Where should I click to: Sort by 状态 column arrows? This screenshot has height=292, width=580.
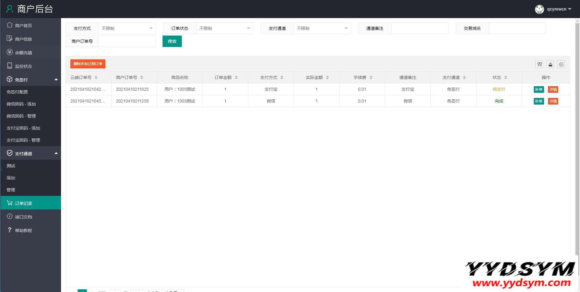point(506,77)
